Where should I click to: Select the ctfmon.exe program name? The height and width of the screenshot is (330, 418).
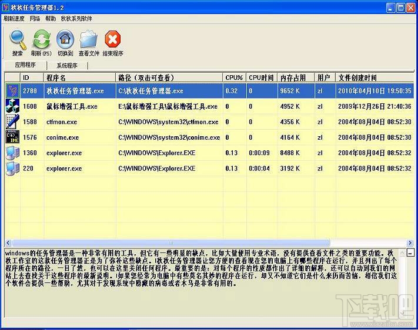point(62,122)
